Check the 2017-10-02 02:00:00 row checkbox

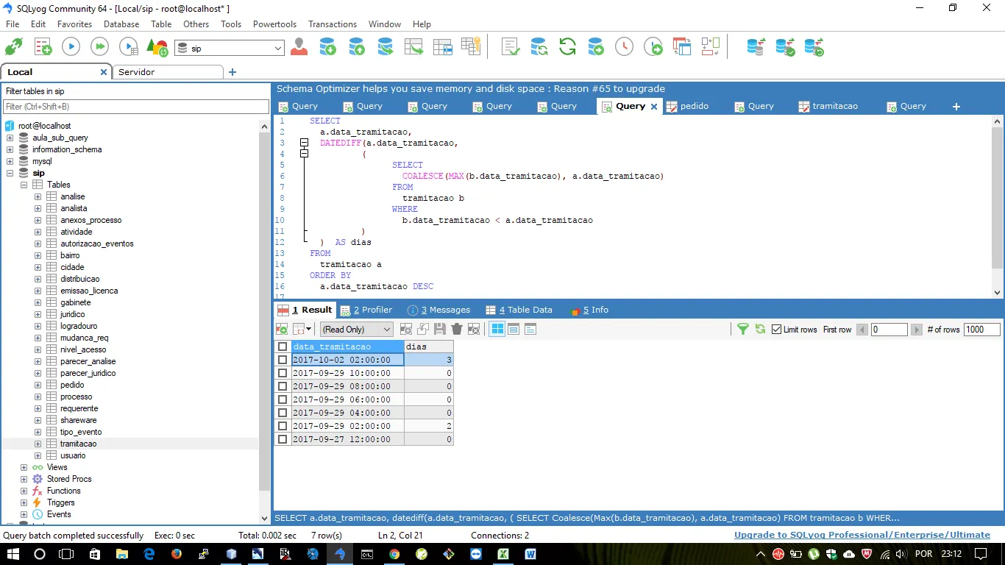click(x=283, y=360)
